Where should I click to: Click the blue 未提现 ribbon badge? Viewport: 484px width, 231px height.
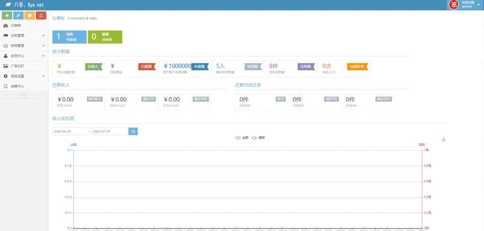[200, 66]
